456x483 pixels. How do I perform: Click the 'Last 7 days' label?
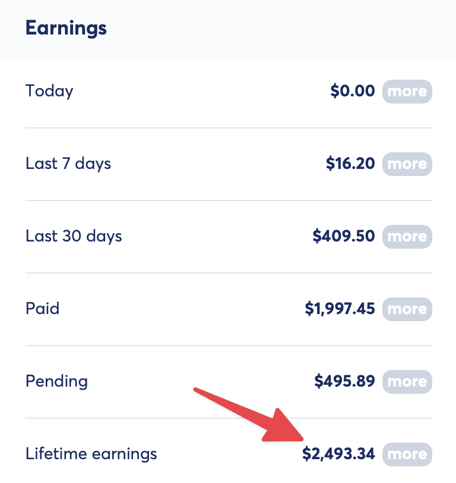click(68, 164)
